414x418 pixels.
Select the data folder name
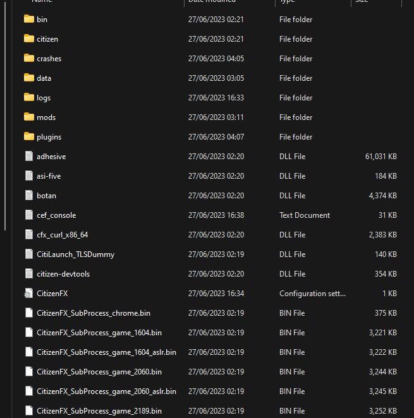point(44,78)
